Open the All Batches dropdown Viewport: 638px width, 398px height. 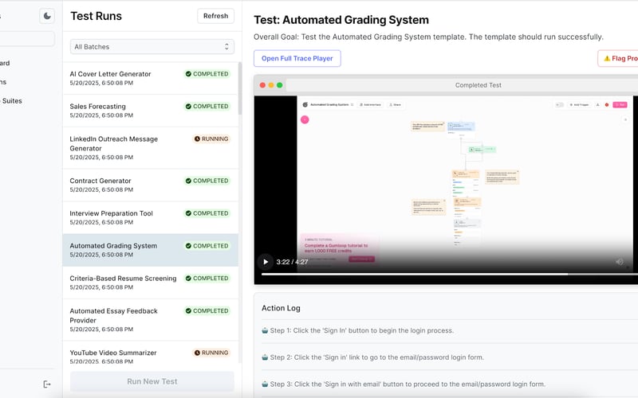pyautogui.click(x=152, y=47)
